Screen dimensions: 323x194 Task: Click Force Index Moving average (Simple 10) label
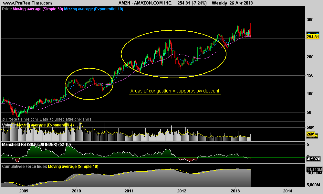pyautogui.click(x=73, y=167)
